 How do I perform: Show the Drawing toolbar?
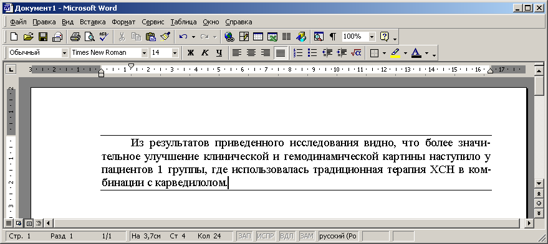tap(301, 36)
